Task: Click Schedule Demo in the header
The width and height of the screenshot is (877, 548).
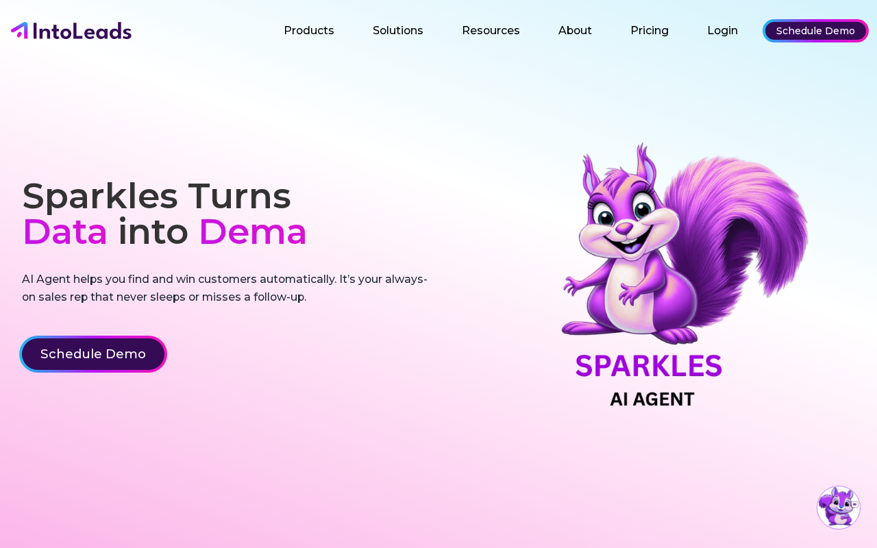Action: tap(815, 31)
